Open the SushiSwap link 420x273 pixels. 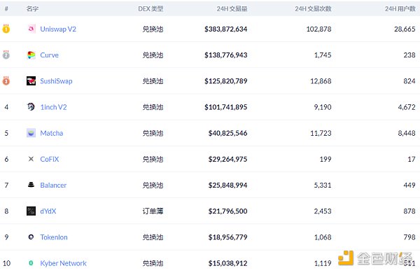(56, 81)
